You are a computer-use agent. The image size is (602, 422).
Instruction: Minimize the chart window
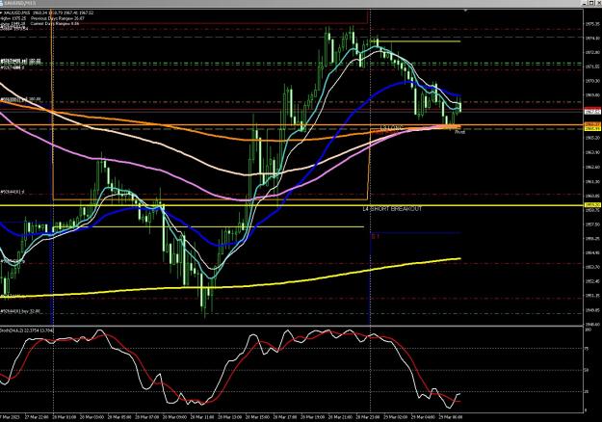coord(586,3)
